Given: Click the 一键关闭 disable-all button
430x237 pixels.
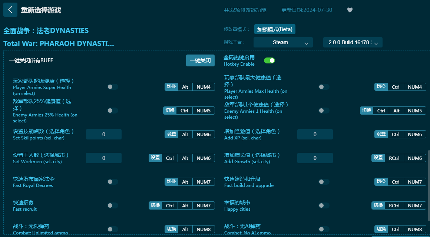Looking at the screenshot, I should 200,60.
